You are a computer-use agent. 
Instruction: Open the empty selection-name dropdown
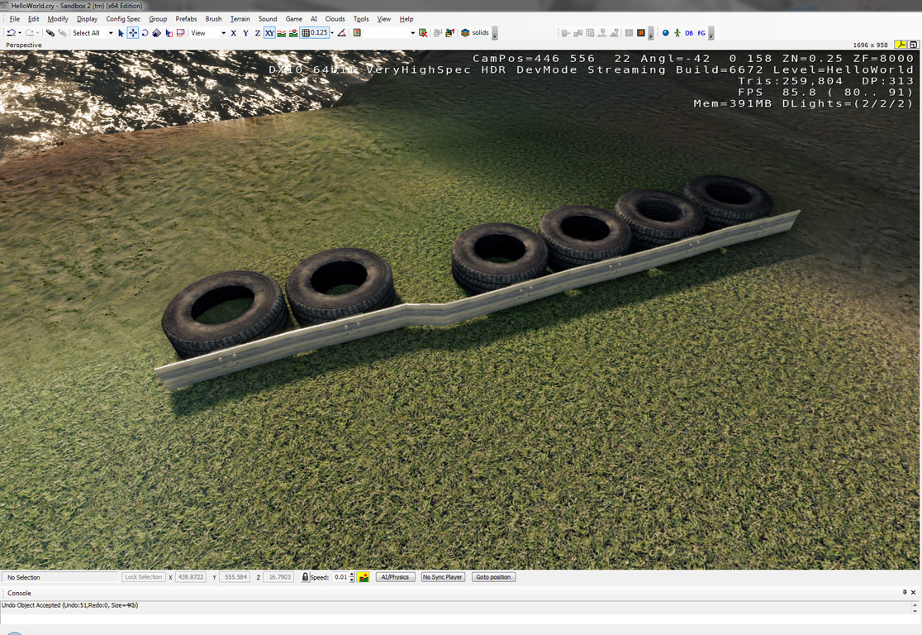tap(413, 33)
